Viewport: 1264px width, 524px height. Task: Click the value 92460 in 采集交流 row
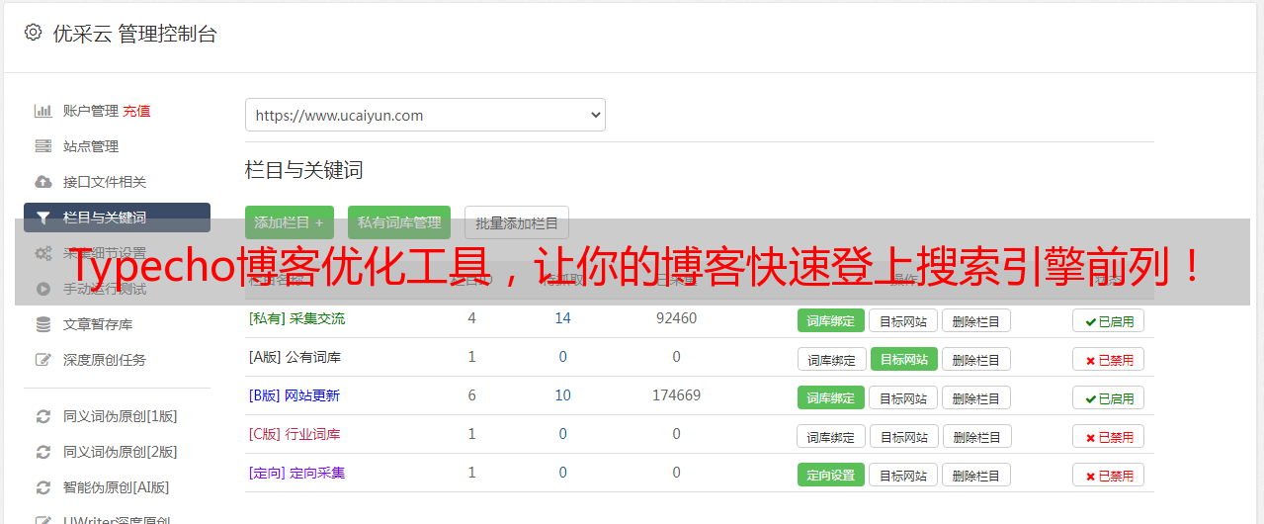(676, 318)
